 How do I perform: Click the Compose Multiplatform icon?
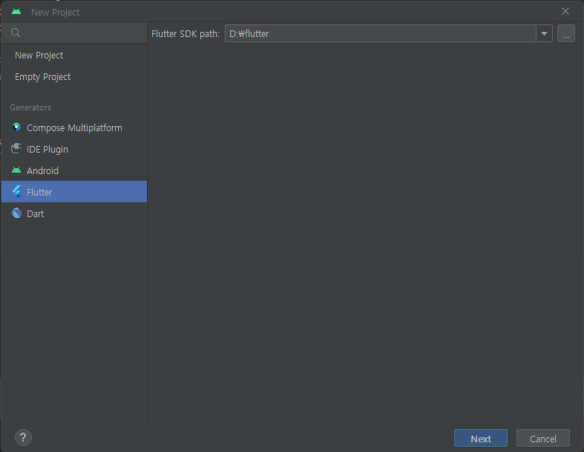coord(16,127)
